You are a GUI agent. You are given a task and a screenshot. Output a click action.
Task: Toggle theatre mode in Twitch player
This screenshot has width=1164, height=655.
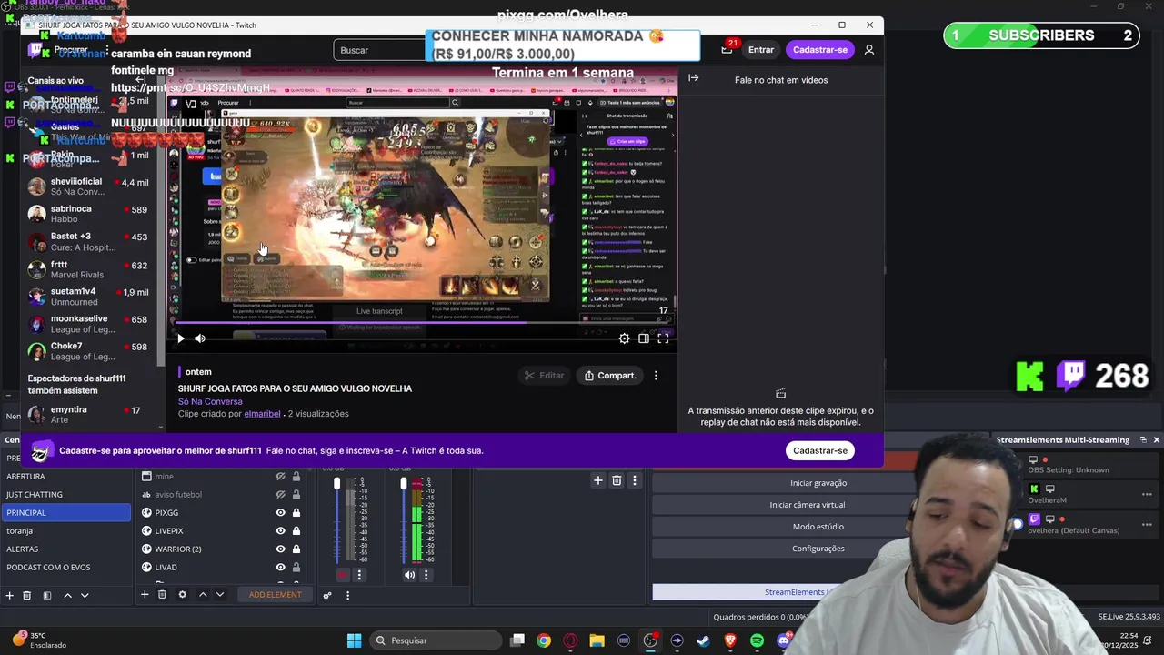pos(644,338)
